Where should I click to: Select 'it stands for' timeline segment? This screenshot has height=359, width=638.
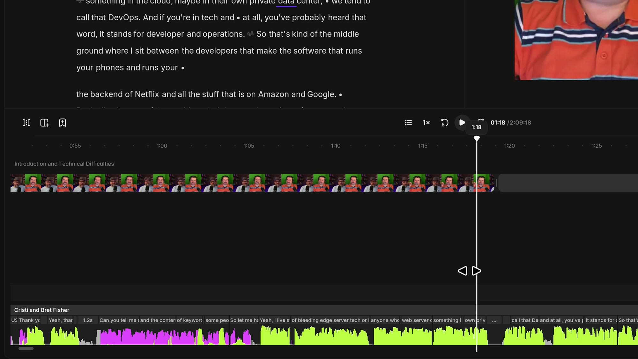pos(601,320)
